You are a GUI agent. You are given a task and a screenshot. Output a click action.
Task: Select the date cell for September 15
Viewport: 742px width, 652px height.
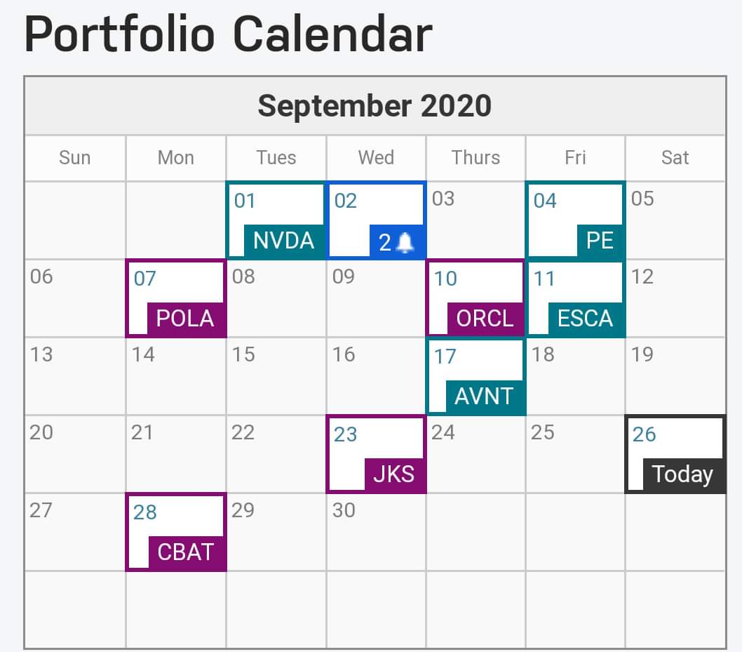point(276,376)
